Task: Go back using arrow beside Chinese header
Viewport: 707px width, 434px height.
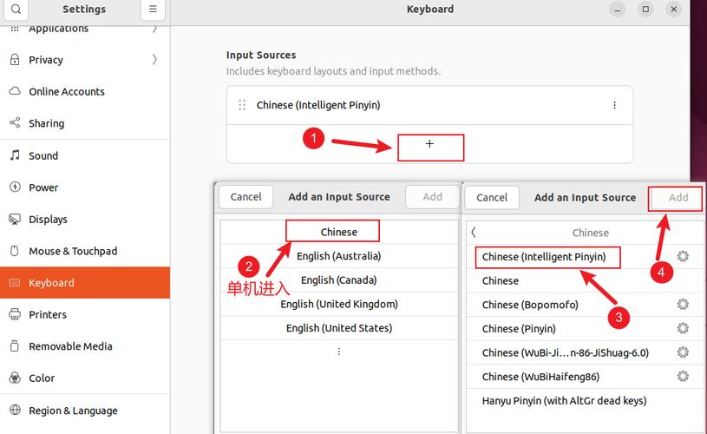Action: pos(474,233)
